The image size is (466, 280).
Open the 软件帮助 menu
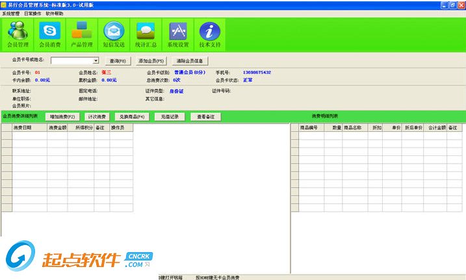[55, 14]
